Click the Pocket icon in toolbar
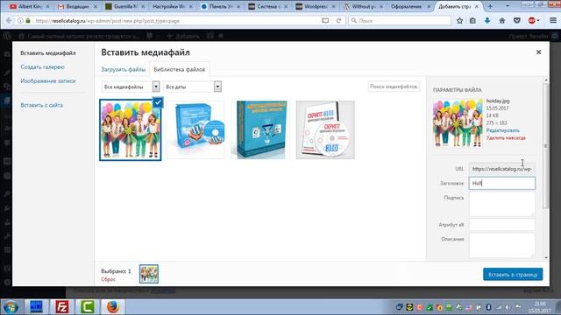Image resolution: width=561 pixels, height=315 pixels. 517,21
